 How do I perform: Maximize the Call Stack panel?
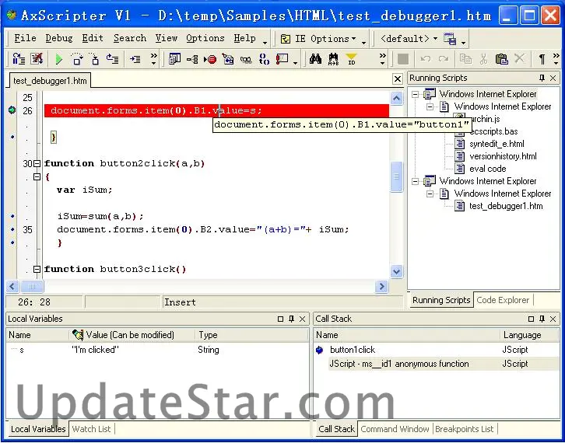531,319
